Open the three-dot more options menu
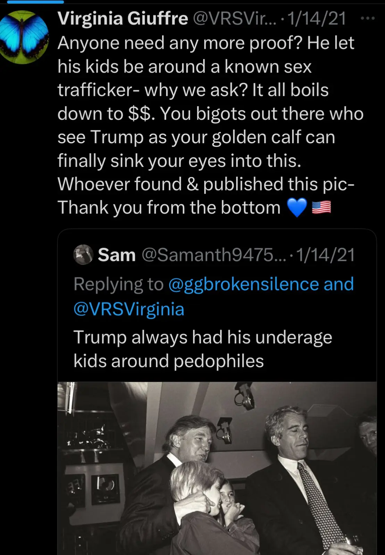Screen dimensions: 385x555 coord(368,18)
